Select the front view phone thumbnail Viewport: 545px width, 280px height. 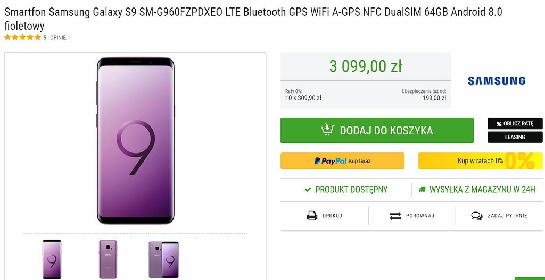pyautogui.click(x=52, y=259)
